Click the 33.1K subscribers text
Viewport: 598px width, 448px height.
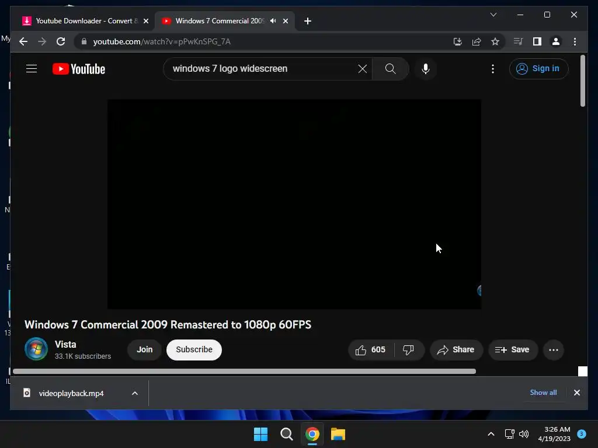(x=83, y=356)
